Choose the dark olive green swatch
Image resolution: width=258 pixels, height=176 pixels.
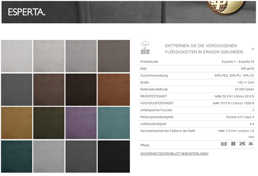click(49, 123)
